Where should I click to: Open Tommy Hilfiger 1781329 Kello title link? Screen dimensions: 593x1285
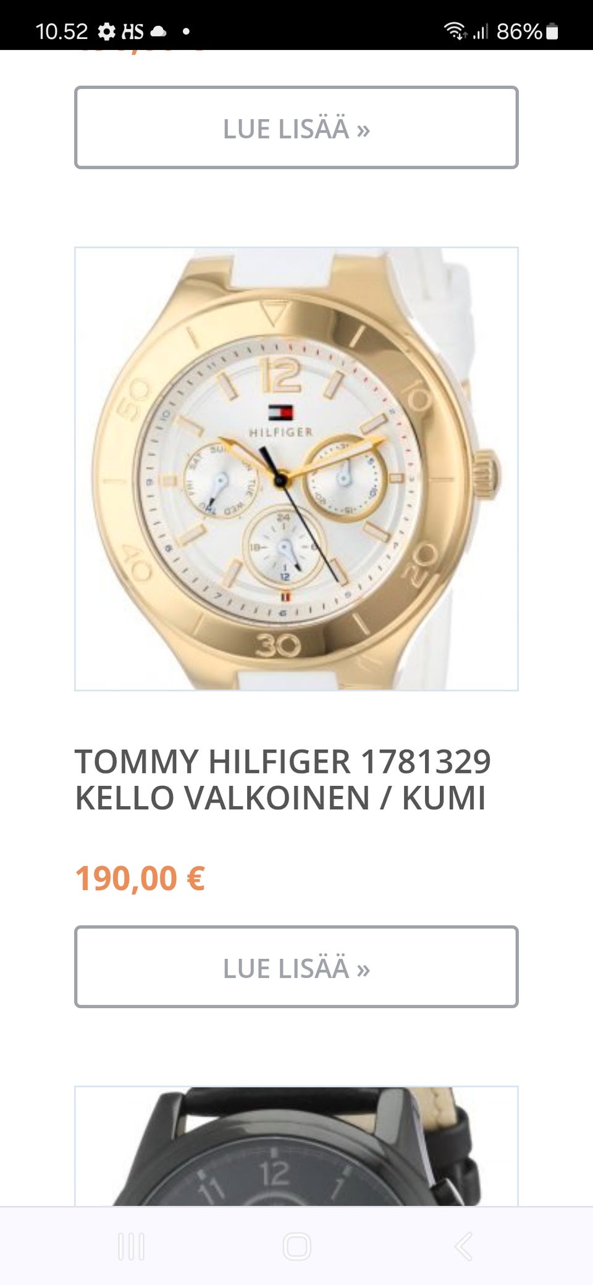(x=283, y=779)
